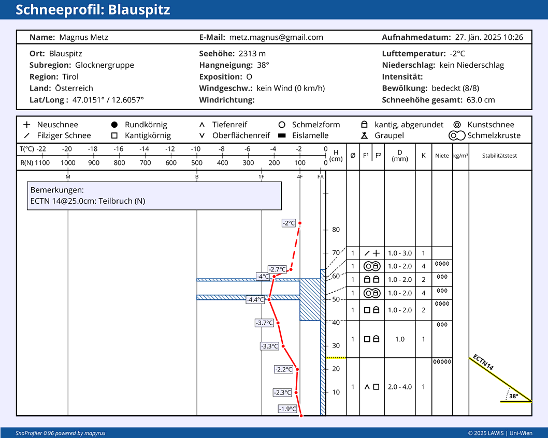The image size is (548, 438).
Task: Click the Aufnahmedatum value 27. Jän. 2025 10:26
Action: tap(489, 37)
